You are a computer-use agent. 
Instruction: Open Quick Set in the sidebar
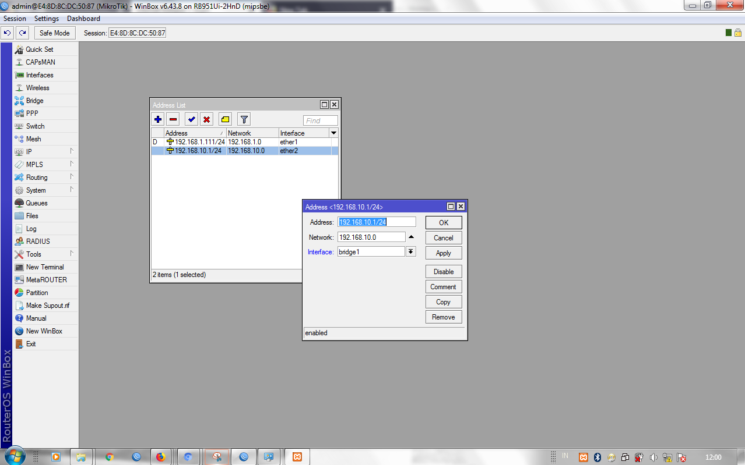coord(45,49)
